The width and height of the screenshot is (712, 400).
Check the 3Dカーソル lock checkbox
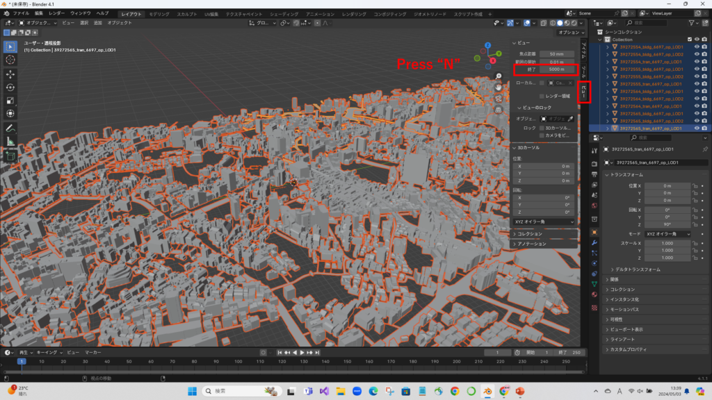(x=542, y=128)
